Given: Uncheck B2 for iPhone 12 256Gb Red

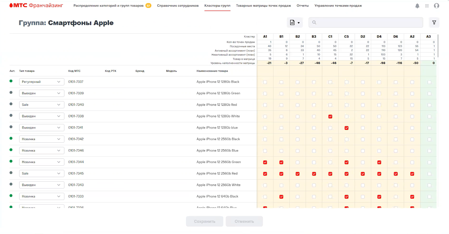Looking at the screenshot, I should tap(298, 174).
